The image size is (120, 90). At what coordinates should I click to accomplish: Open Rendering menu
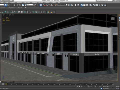tap(34, 2)
